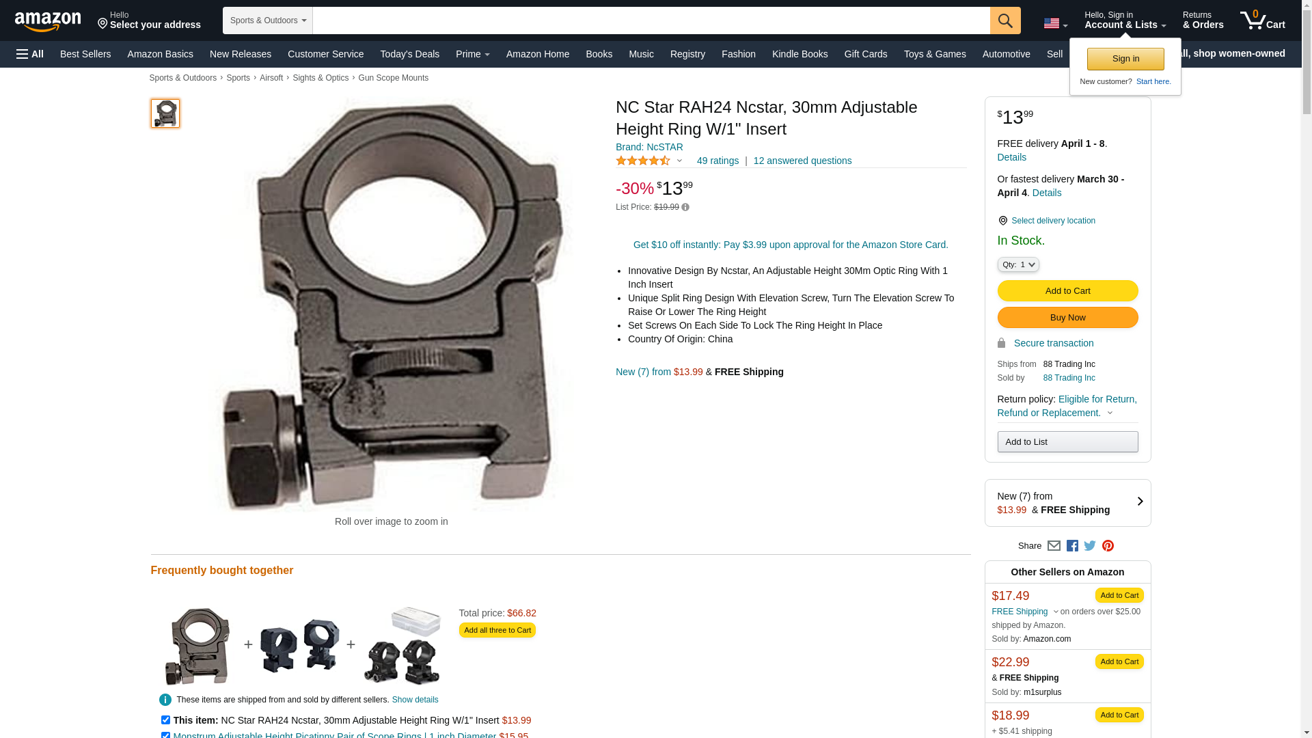Open the All hamburger menu
Screen dimensions: 1312x738
coord(30,54)
